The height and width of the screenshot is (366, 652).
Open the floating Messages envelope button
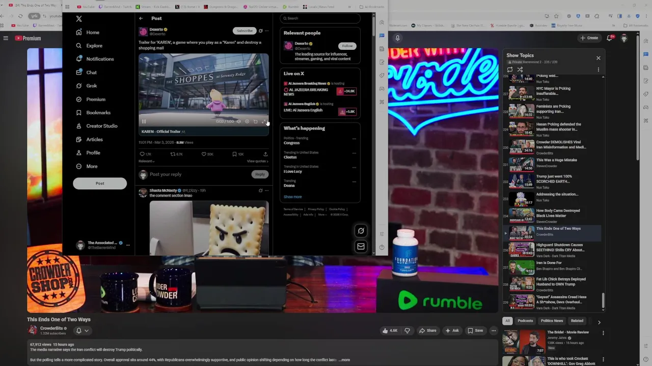coord(361,247)
